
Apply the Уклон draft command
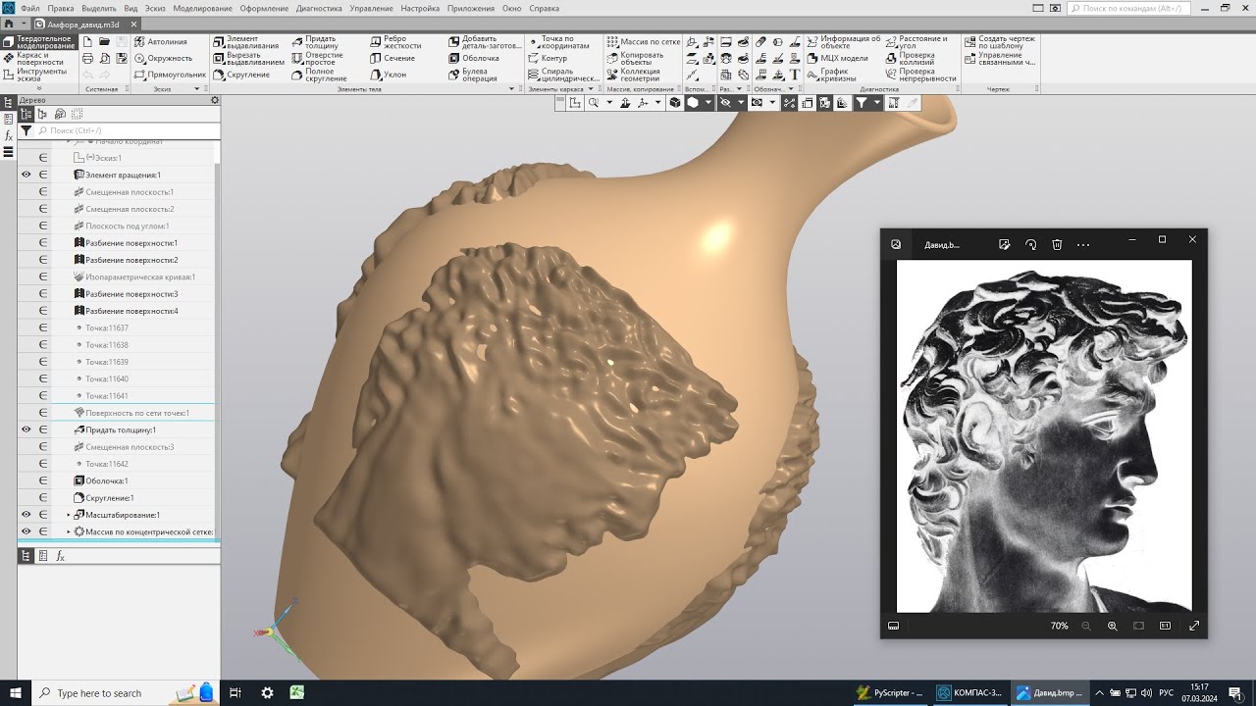(389, 75)
